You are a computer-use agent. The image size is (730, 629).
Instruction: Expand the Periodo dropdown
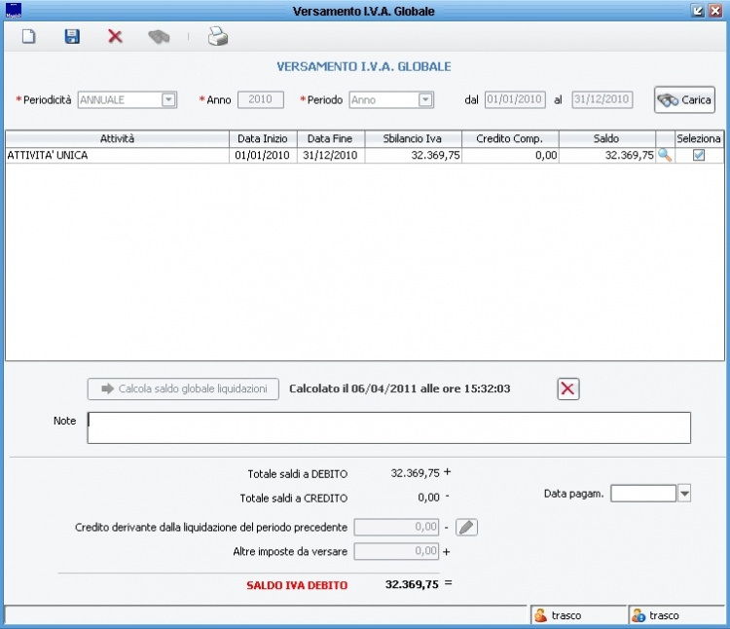425,99
